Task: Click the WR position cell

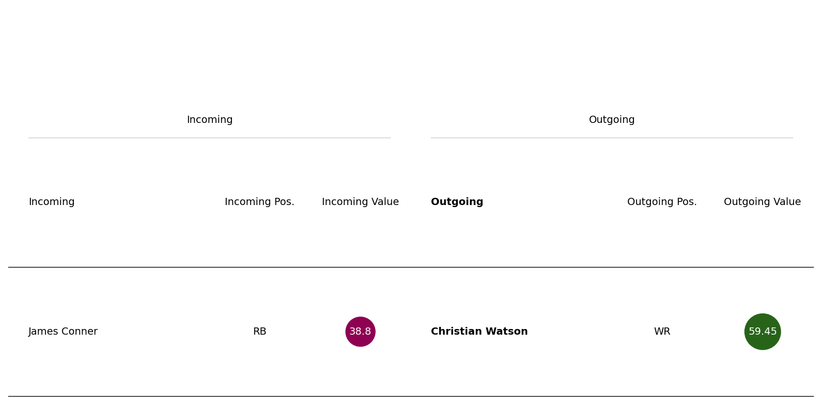Action: 662,332
